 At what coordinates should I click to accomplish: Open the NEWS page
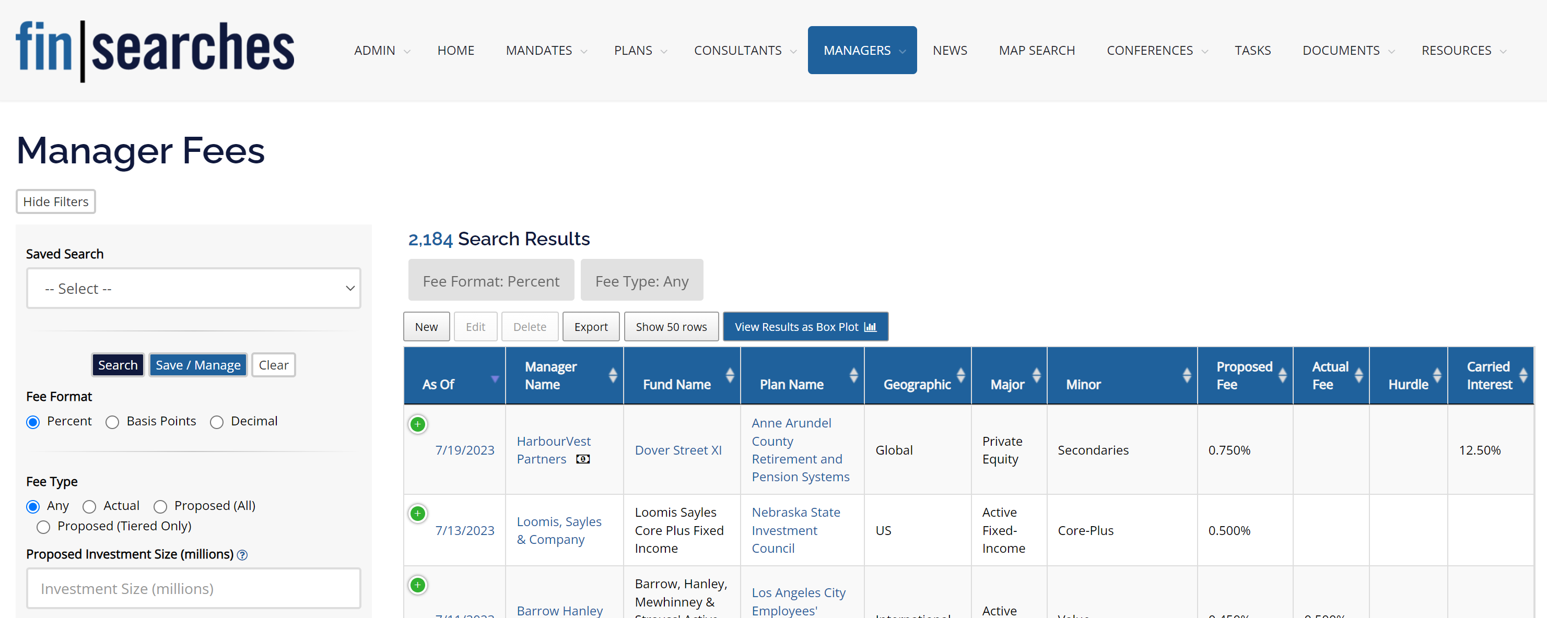pos(950,51)
